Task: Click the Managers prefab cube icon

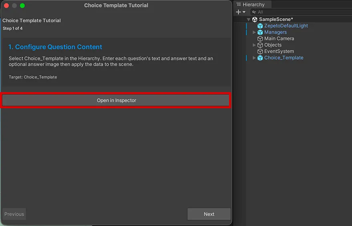Action: tap(260, 32)
